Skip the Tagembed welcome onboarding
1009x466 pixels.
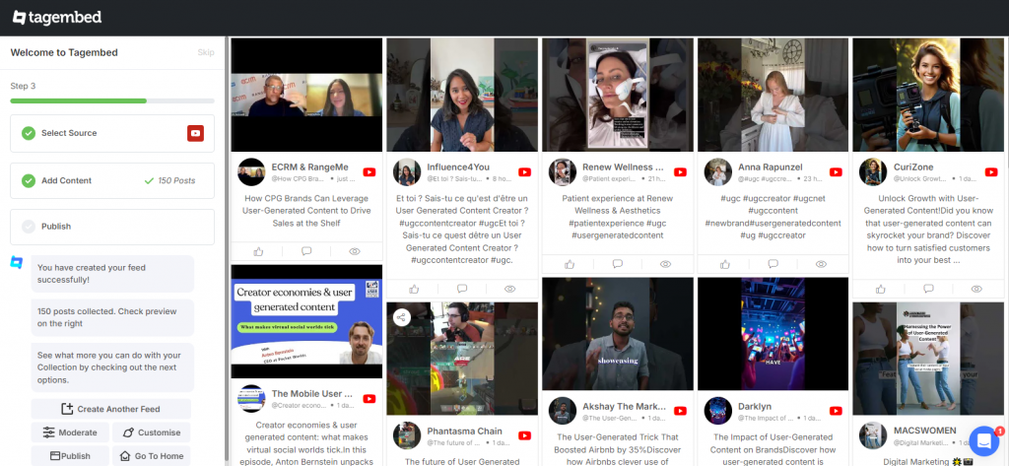tap(206, 52)
